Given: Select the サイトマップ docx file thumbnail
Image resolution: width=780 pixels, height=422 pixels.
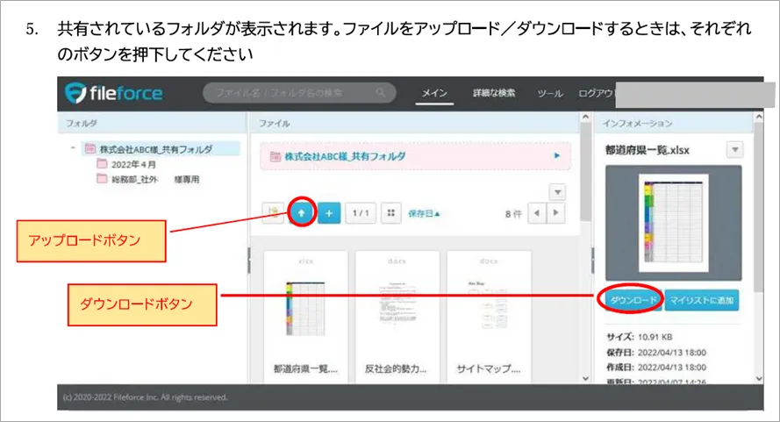Looking at the screenshot, I should (x=489, y=317).
